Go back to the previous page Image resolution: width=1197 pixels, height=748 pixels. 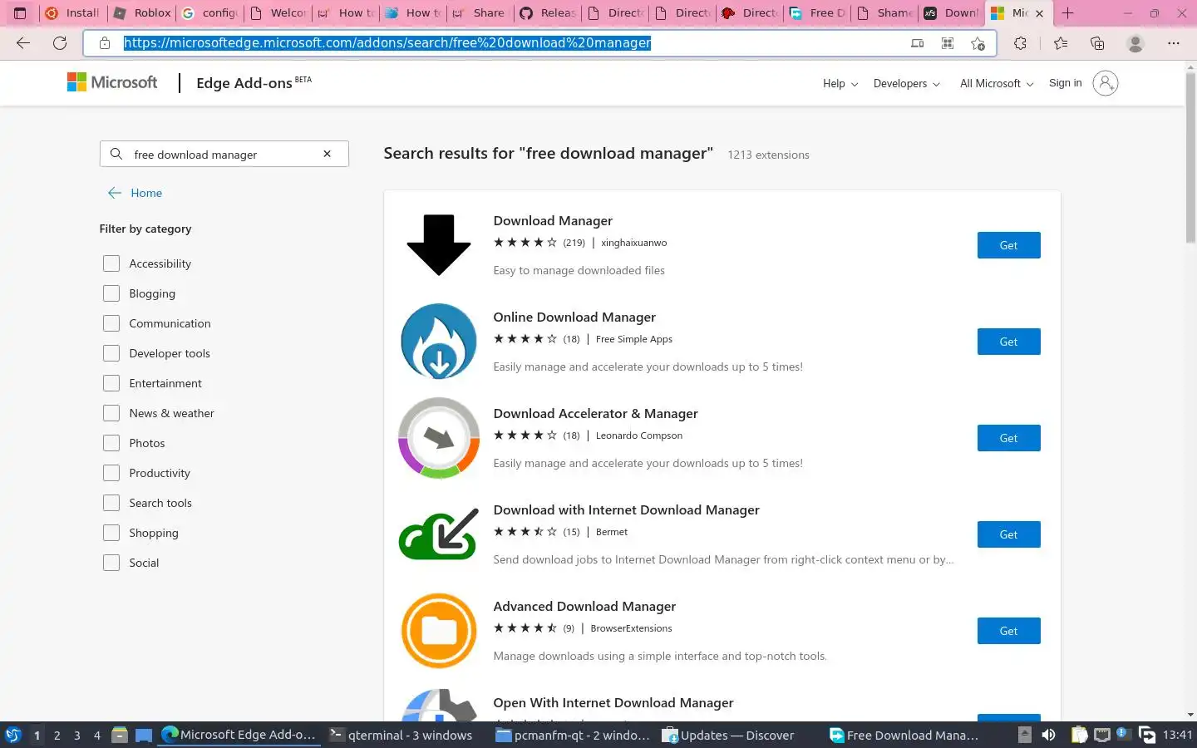pyautogui.click(x=23, y=43)
